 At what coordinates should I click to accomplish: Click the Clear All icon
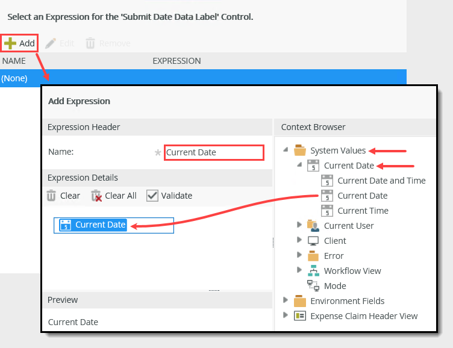(96, 196)
